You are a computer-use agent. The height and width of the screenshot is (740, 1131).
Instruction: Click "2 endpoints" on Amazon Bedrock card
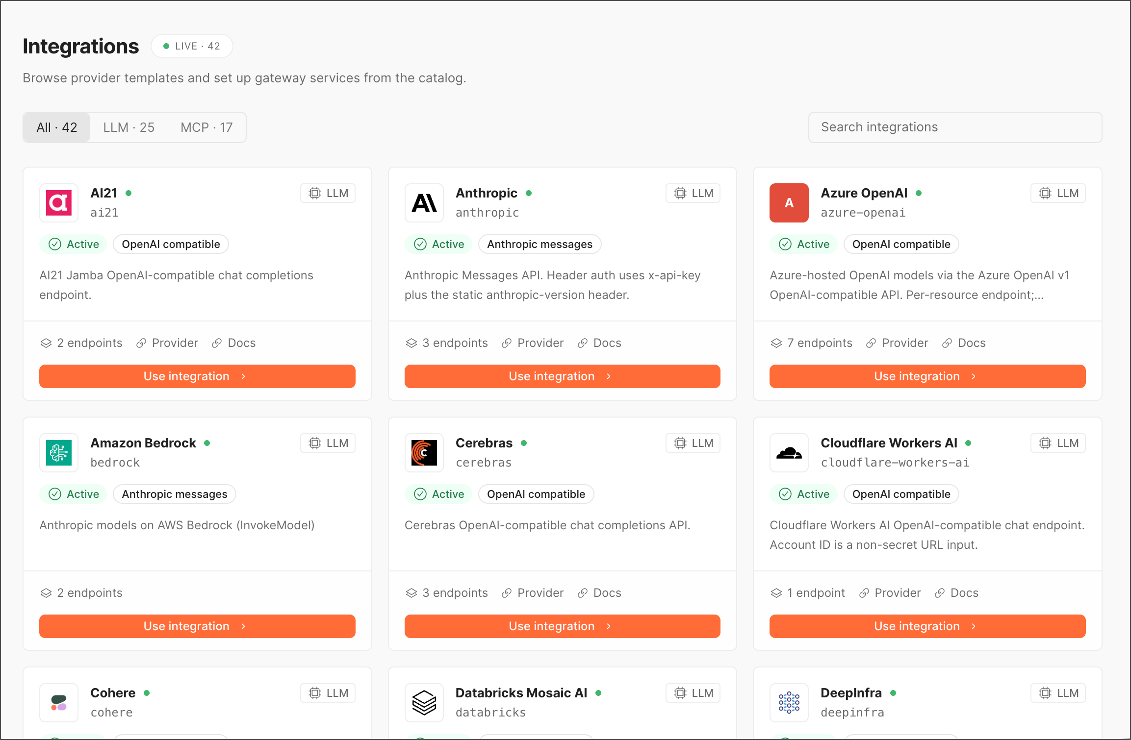(x=81, y=593)
